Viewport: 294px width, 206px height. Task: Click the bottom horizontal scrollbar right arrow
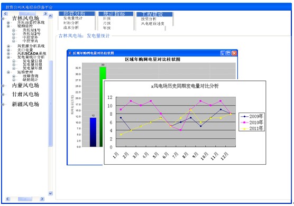coord(42,199)
